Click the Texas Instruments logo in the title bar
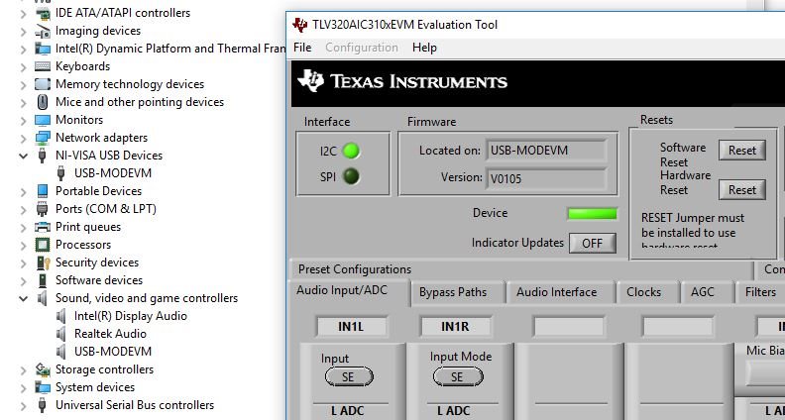785x420 pixels. click(x=300, y=25)
